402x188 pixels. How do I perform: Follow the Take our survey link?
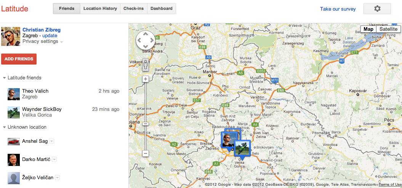coord(338,9)
